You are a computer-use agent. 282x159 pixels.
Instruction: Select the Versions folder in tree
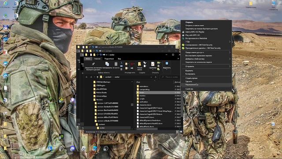pos(99,99)
